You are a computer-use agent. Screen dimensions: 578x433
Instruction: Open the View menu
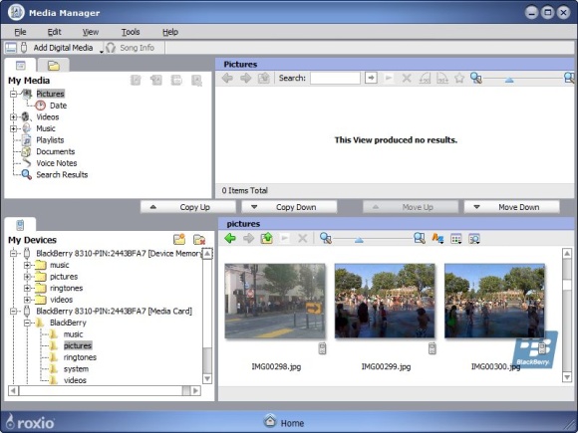91,32
